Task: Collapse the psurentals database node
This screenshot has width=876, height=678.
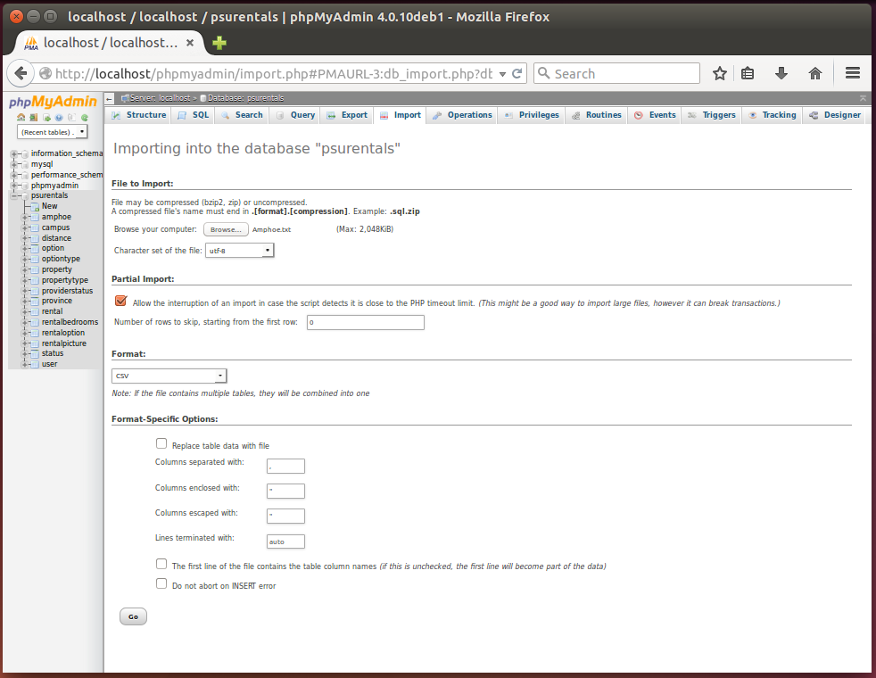Action: (x=14, y=196)
